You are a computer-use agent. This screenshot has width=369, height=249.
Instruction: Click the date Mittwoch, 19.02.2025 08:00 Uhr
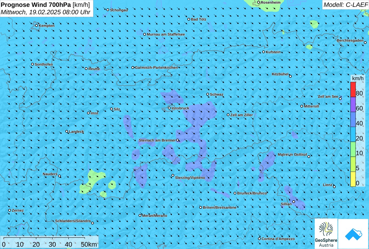pos(46,12)
